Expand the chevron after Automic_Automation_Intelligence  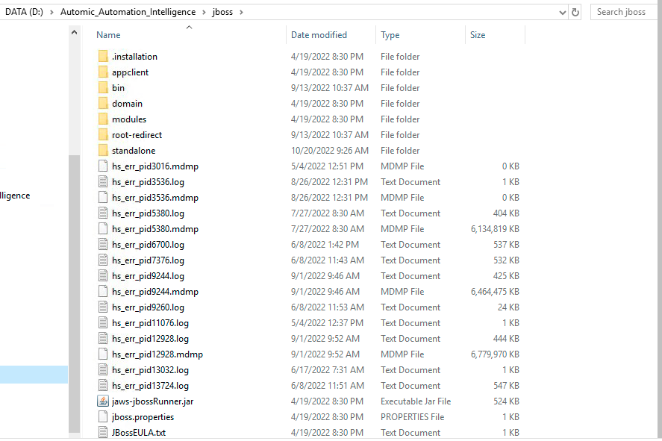pos(204,12)
